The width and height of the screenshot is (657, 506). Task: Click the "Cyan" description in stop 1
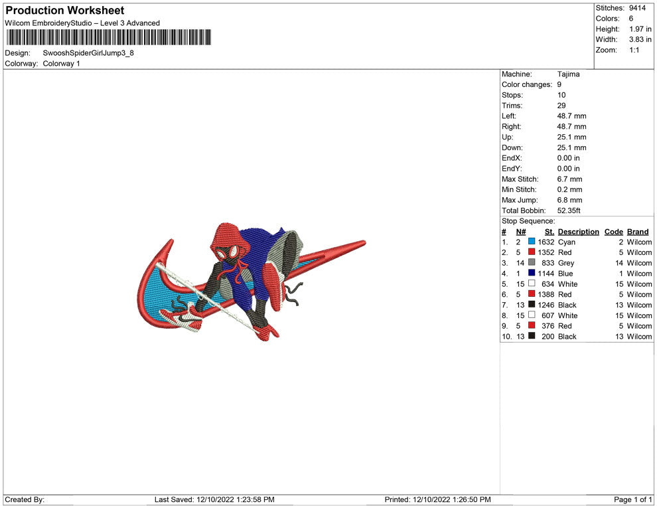coord(567,242)
